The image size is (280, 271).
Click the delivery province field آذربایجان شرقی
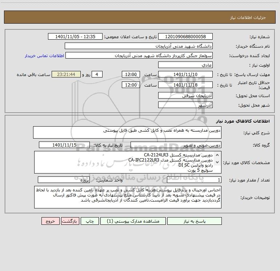tap(185, 96)
